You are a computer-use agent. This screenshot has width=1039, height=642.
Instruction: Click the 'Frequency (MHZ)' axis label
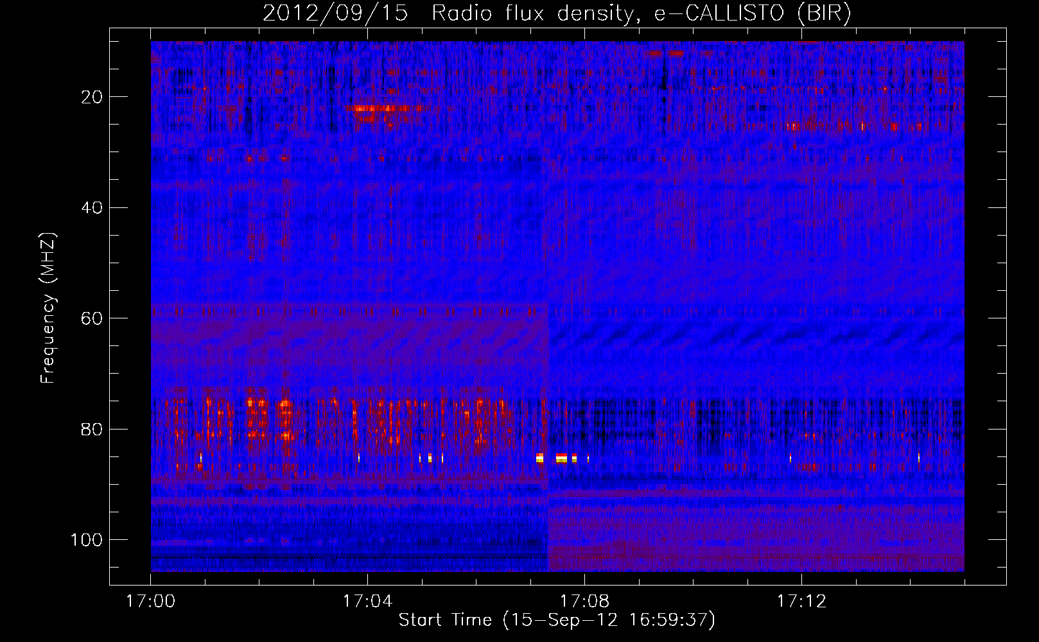[48, 308]
